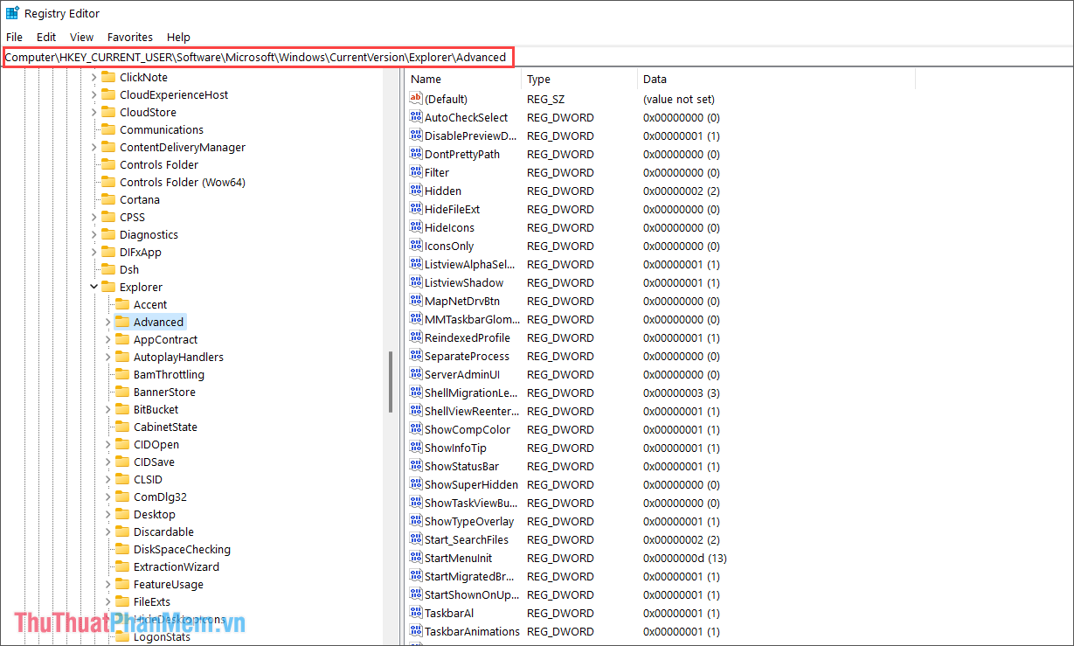Viewport: 1074px width, 646px height.
Task: Click the IconsOnly DWORD icon
Action: [416, 246]
